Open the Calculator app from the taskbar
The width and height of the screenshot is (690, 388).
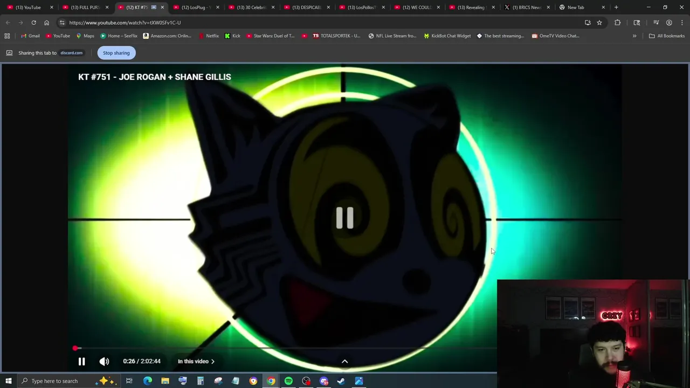click(x=200, y=381)
